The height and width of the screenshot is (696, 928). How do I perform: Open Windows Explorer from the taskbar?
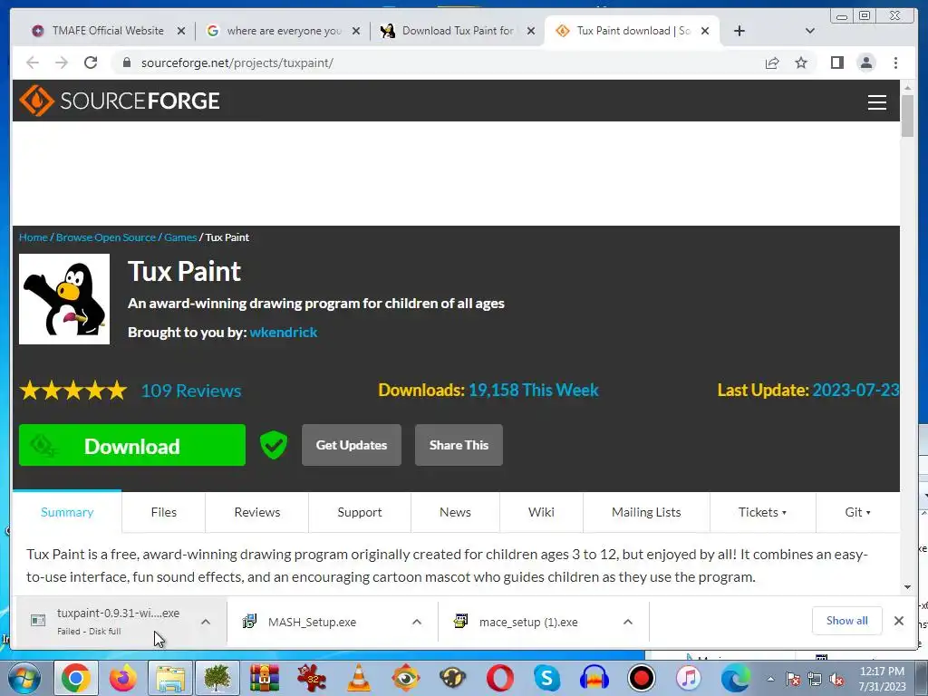(x=169, y=678)
